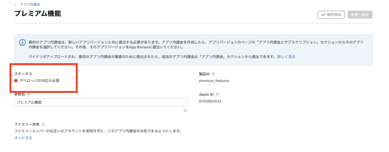389x152 pixels.
Task: Click the Apple ID number 6755950433
Action: click(210, 101)
